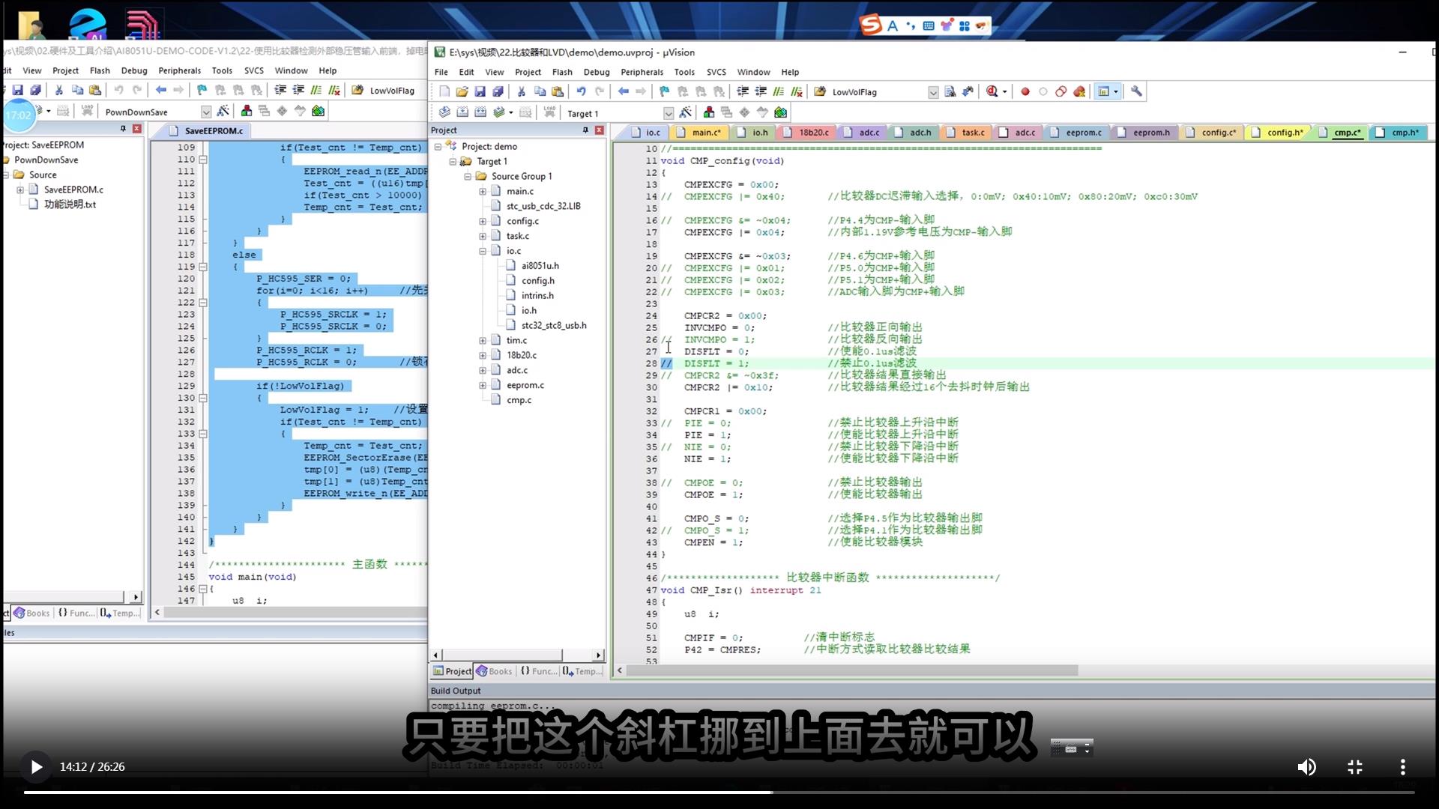The width and height of the screenshot is (1439, 809).
Task: Click the Kill all breakpoints icon
Action: [1079, 91]
